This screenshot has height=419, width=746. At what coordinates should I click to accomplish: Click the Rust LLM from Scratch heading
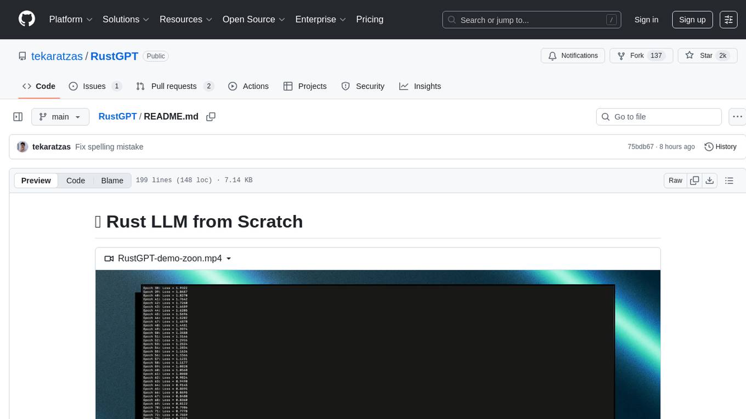(x=199, y=222)
